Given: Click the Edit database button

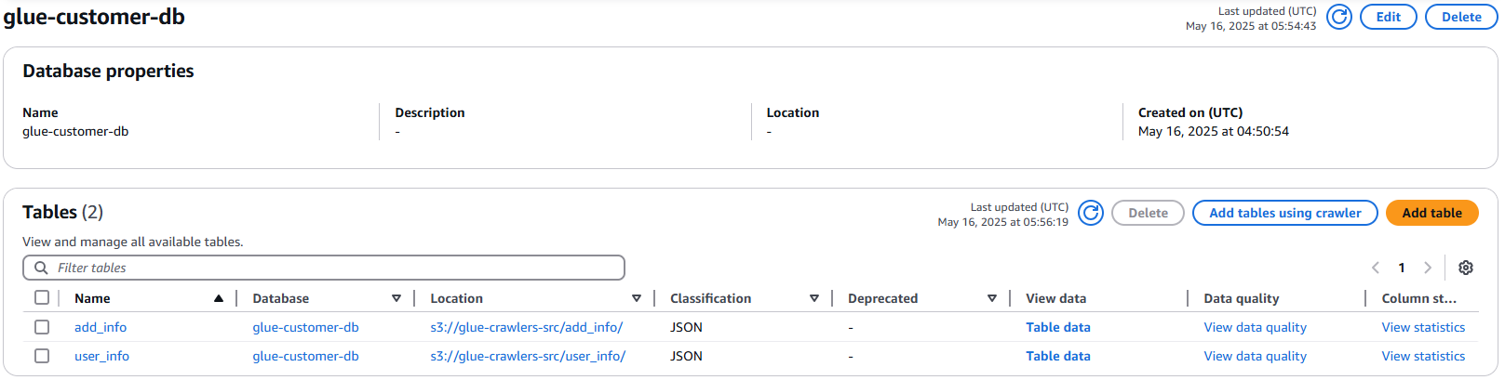Looking at the screenshot, I should click(x=1389, y=17).
